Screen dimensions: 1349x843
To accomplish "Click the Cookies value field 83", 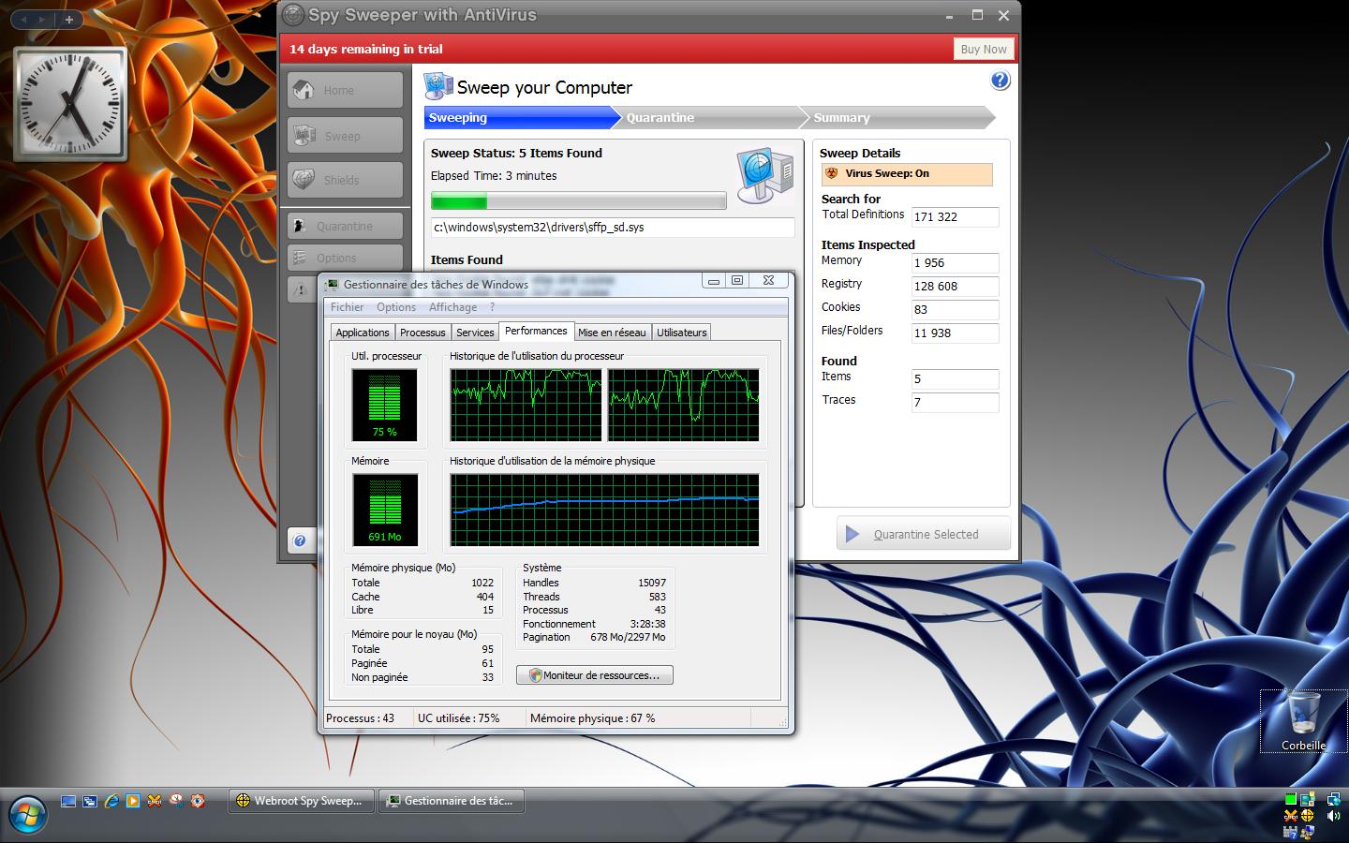I will click(955, 310).
